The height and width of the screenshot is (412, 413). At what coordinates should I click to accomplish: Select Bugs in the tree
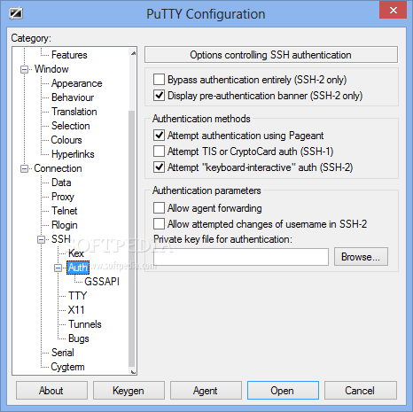click(79, 338)
